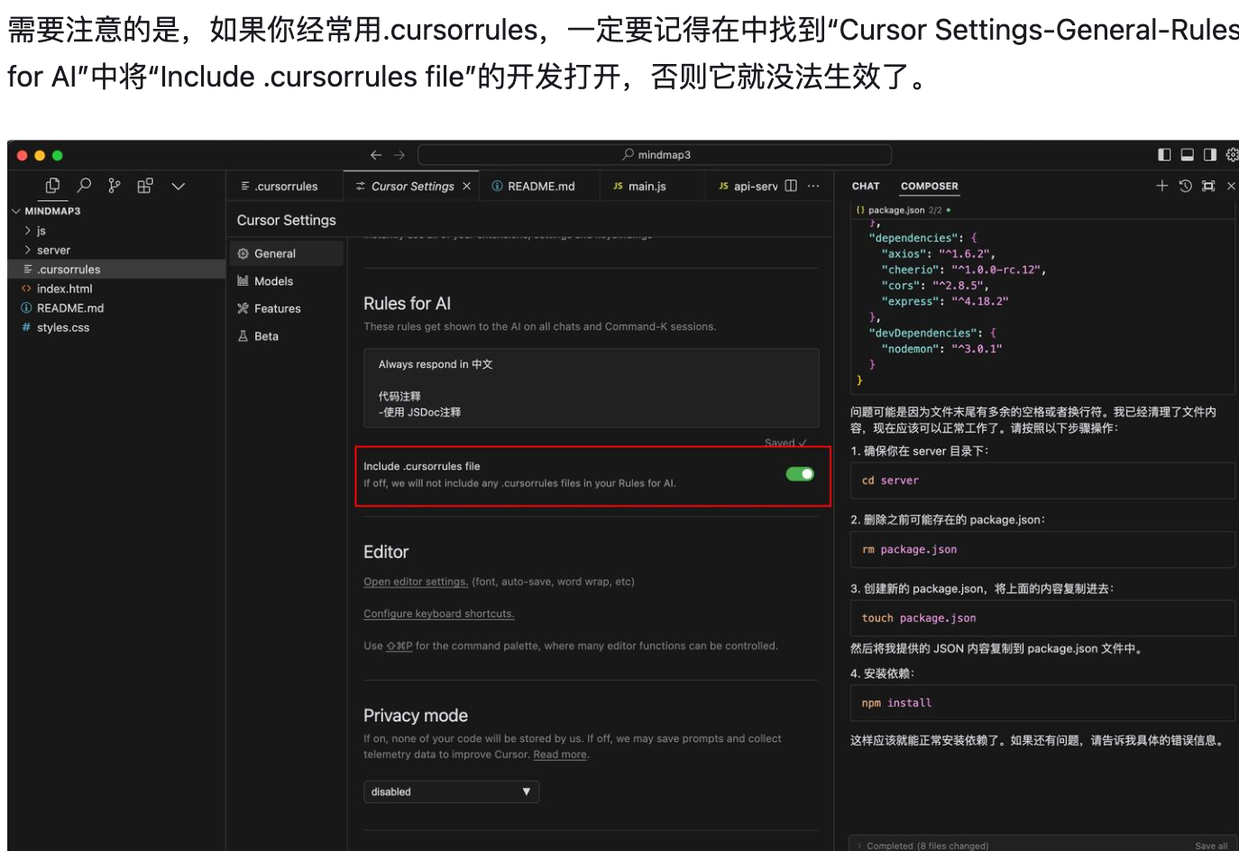Click the rm package.json code block
1239x851 pixels.
pos(1042,549)
